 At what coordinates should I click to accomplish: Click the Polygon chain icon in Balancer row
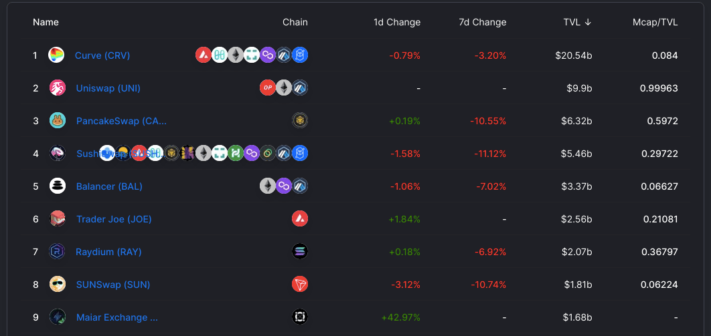coord(284,186)
